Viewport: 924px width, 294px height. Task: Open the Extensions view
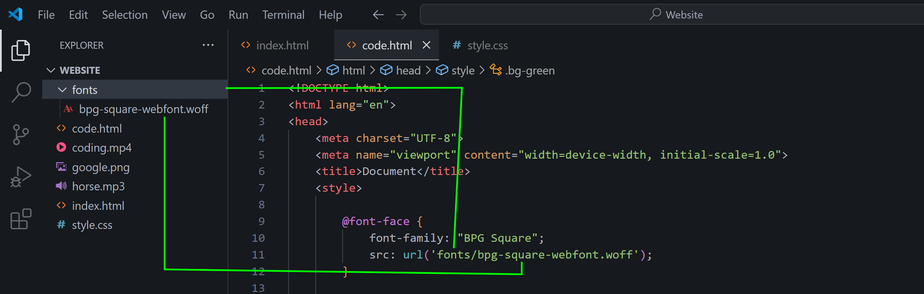(x=21, y=218)
